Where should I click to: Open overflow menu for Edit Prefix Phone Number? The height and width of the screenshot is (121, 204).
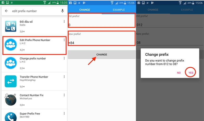click(x=64, y=40)
